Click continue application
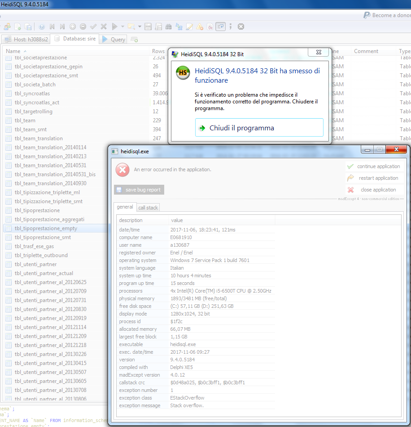 374,166
